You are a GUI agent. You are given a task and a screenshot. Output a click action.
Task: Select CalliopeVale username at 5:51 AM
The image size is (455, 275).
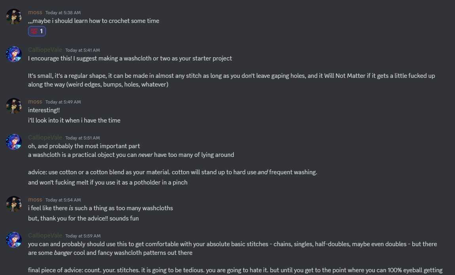tap(45, 137)
